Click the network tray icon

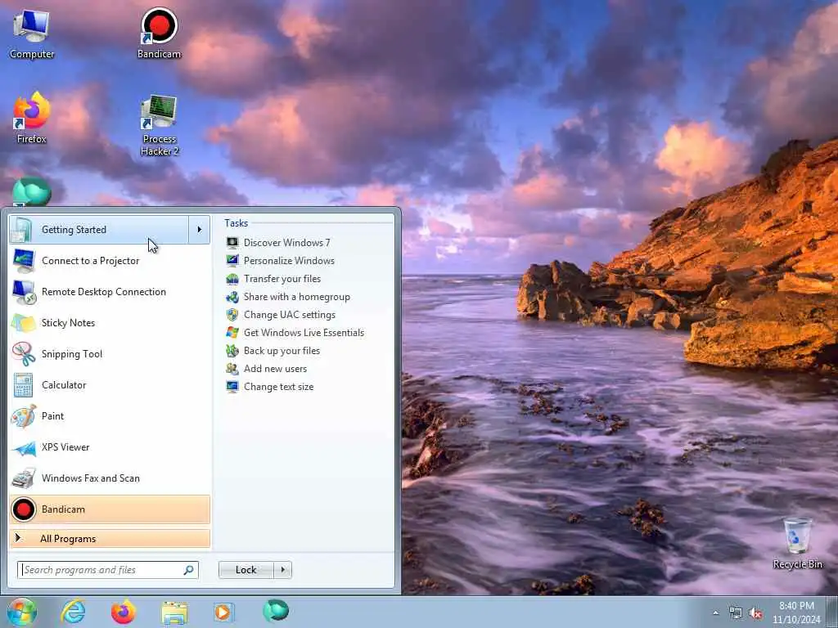point(736,613)
